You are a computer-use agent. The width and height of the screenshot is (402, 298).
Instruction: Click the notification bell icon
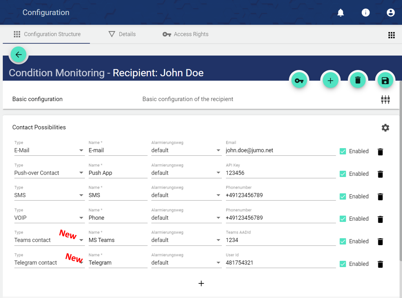341,13
